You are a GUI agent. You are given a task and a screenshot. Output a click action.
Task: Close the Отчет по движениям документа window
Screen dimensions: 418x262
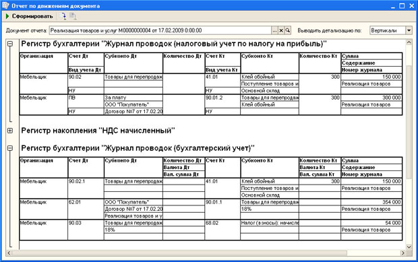pyautogui.click(x=411, y=6)
